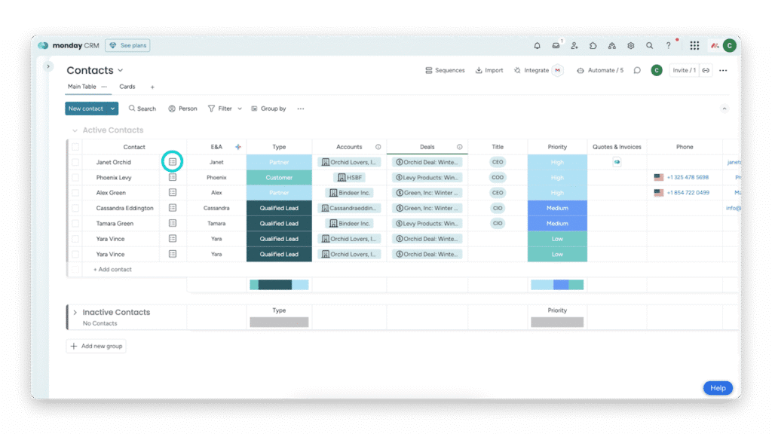
Task: Select the Janet Orchid row checkbox
Action: (x=75, y=162)
